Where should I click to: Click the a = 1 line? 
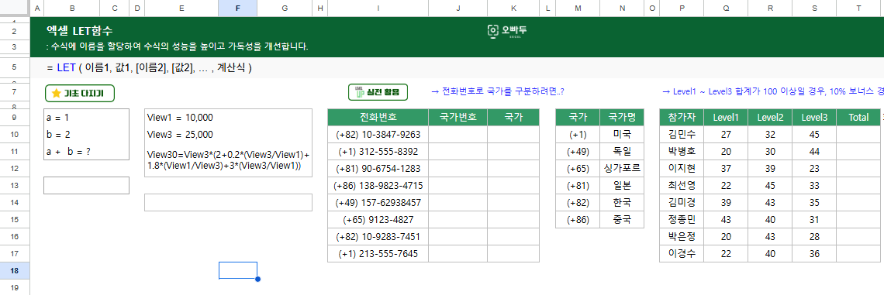tap(58, 118)
